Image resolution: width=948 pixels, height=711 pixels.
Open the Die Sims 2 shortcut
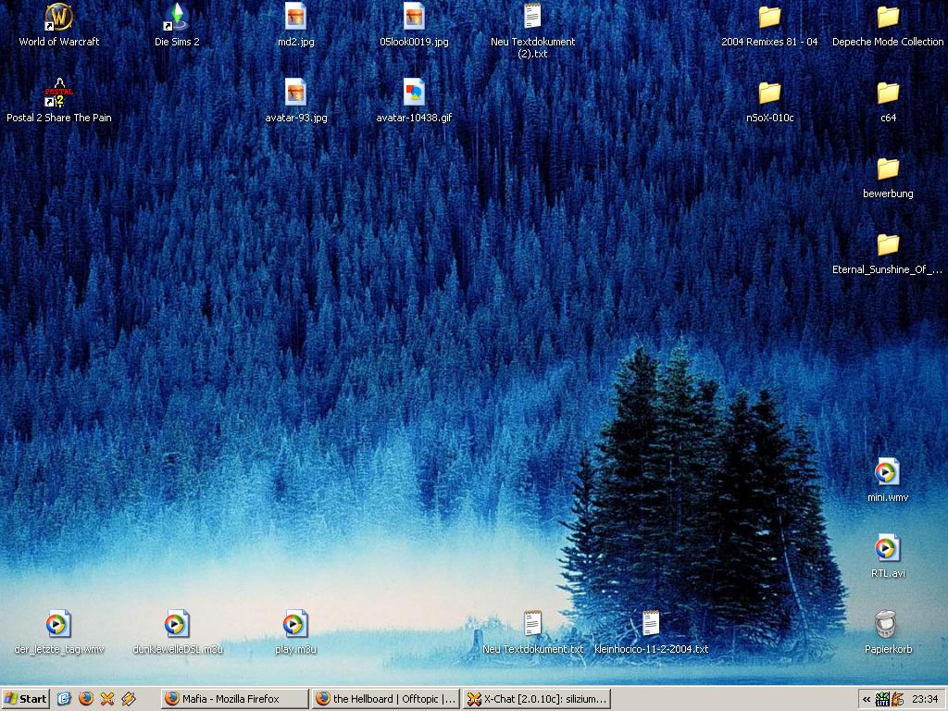point(177,18)
